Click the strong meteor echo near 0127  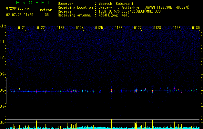click(136, 90)
